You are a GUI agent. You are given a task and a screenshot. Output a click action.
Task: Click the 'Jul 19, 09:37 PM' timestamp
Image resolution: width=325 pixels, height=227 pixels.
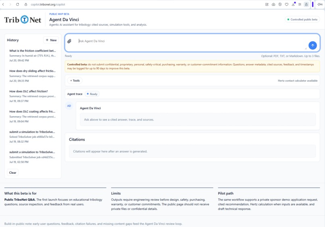(x=19, y=101)
